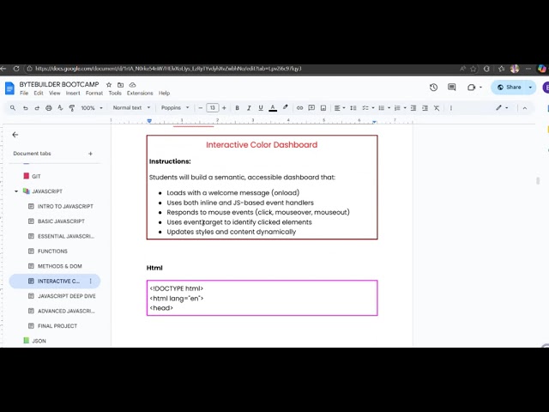Open the checklist options
Screen dimensions: 549x412
click(368, 108)
